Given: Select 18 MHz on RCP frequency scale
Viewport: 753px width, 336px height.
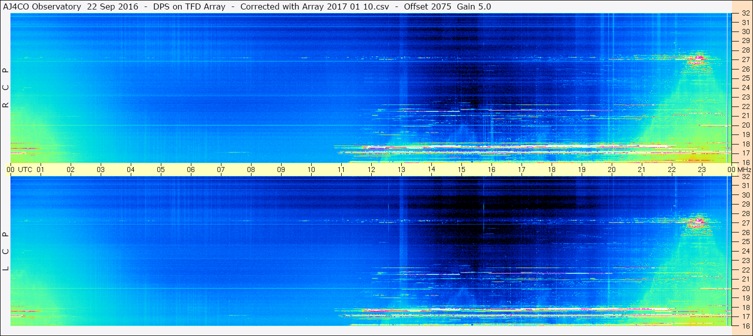Looking at the screenshot, I should (746, 144).
